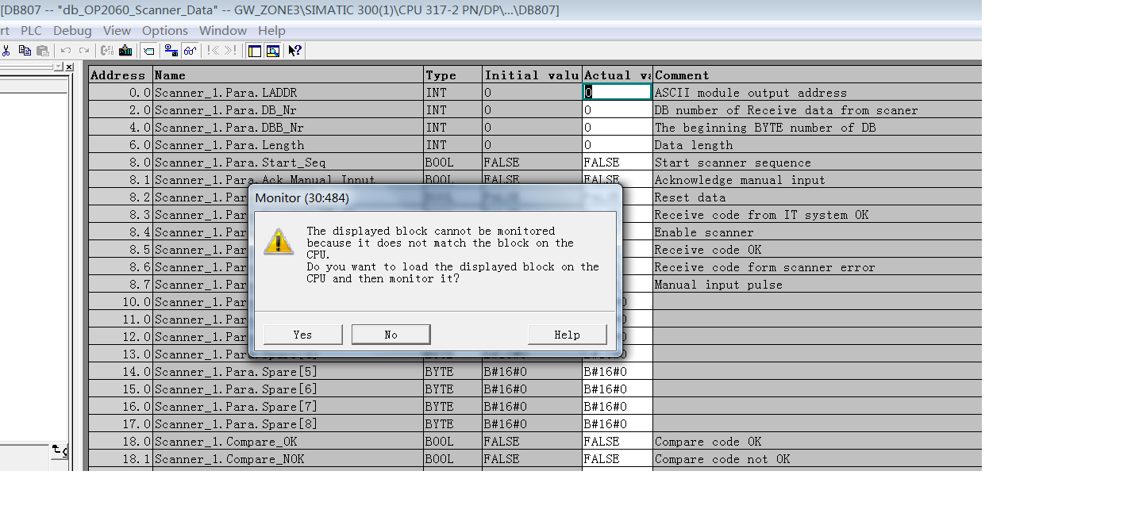This screenshot has width=1143, height=517.
Task: Click the Cut scissors icon
Action: pos(6,51)
